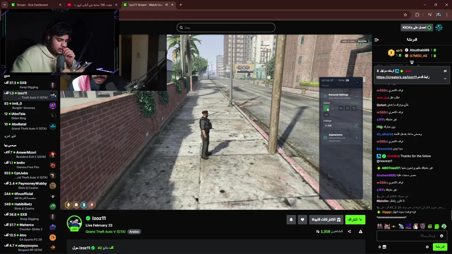Select im8_0 Burglin' Gnomes channel
Screen dimensions: 452x254
click(30, 105)
